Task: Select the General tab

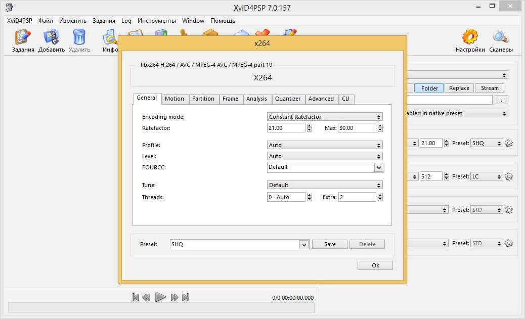Action: tap(147, 98)
